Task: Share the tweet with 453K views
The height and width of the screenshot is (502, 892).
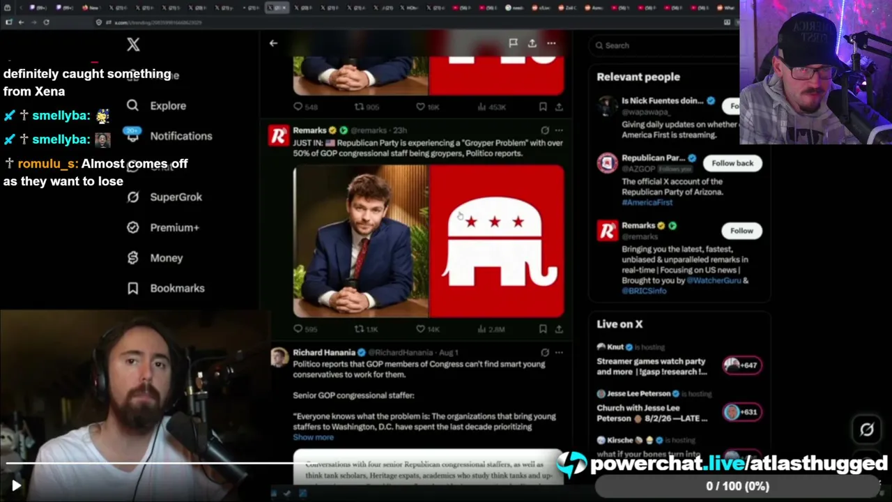Action: tap(559, 107)
